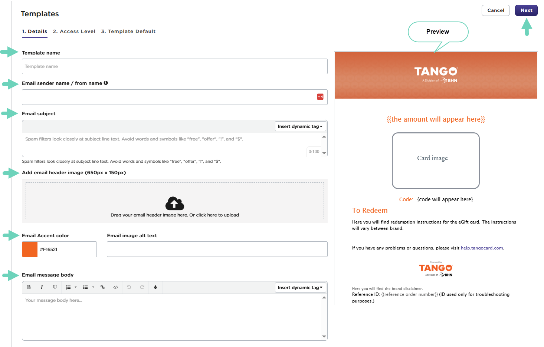Click the reference order number placeholder
544x347 pixels.
point(410,294)
